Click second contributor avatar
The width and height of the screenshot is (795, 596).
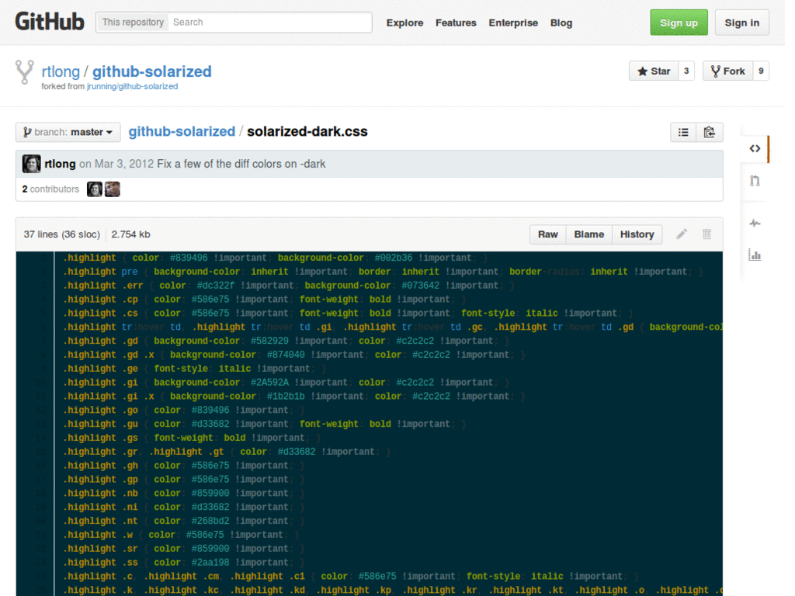click(x=112, y=189)
